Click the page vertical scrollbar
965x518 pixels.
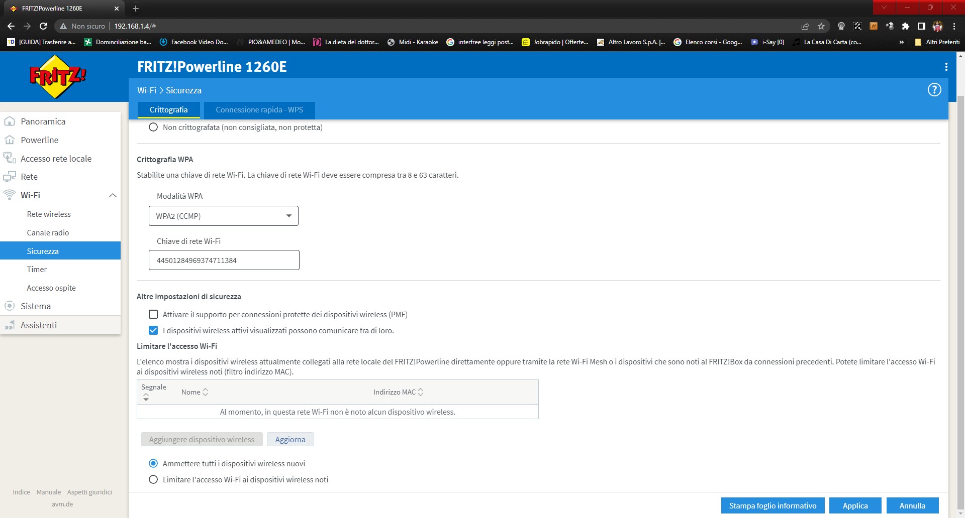click(x=960, y=301)
